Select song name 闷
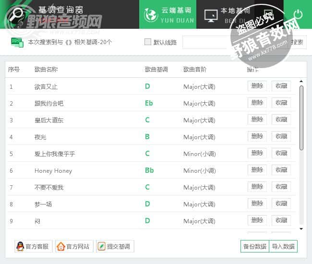The height and width of the screenshot is (264, 312). (x=37, y=221)
